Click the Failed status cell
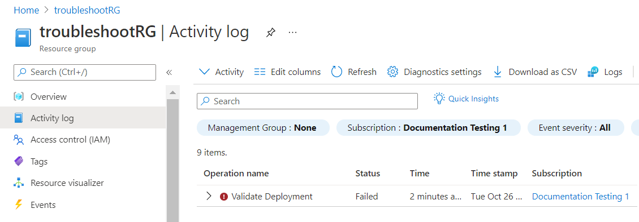This screenshot has height=222, width=639. tap(367, 197)
